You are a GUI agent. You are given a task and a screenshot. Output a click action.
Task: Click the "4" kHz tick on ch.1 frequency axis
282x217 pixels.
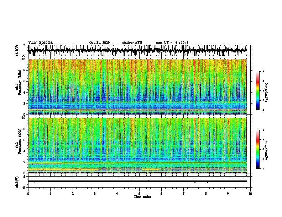25,93
